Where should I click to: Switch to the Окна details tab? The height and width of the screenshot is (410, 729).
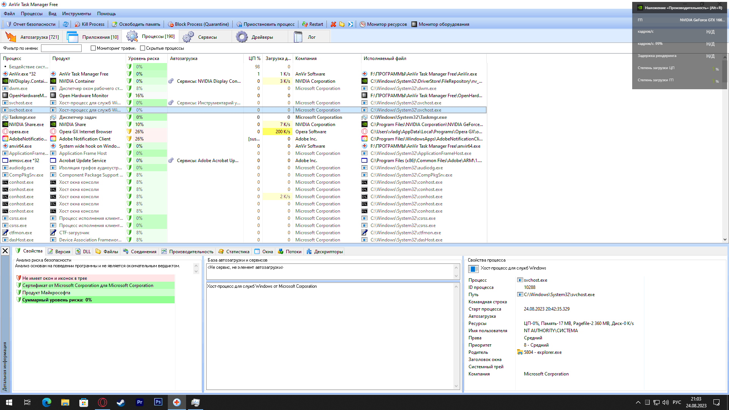pyautogui.click(x=264, y=252)
